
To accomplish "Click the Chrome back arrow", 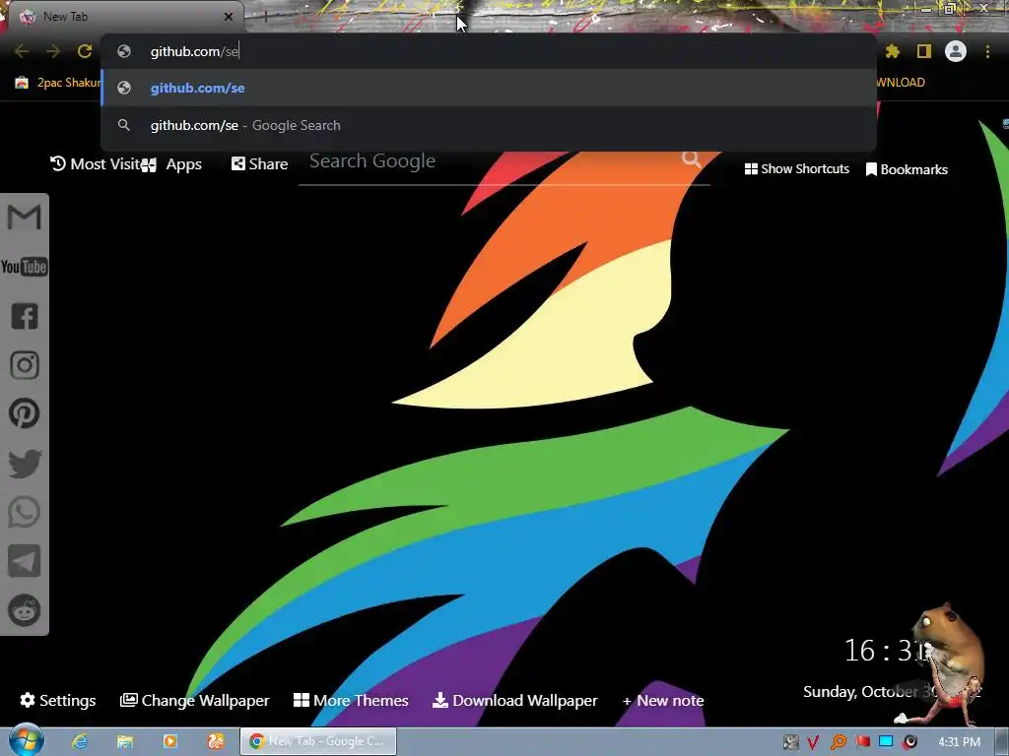I will pyautogui.click(x=22, y=51).
